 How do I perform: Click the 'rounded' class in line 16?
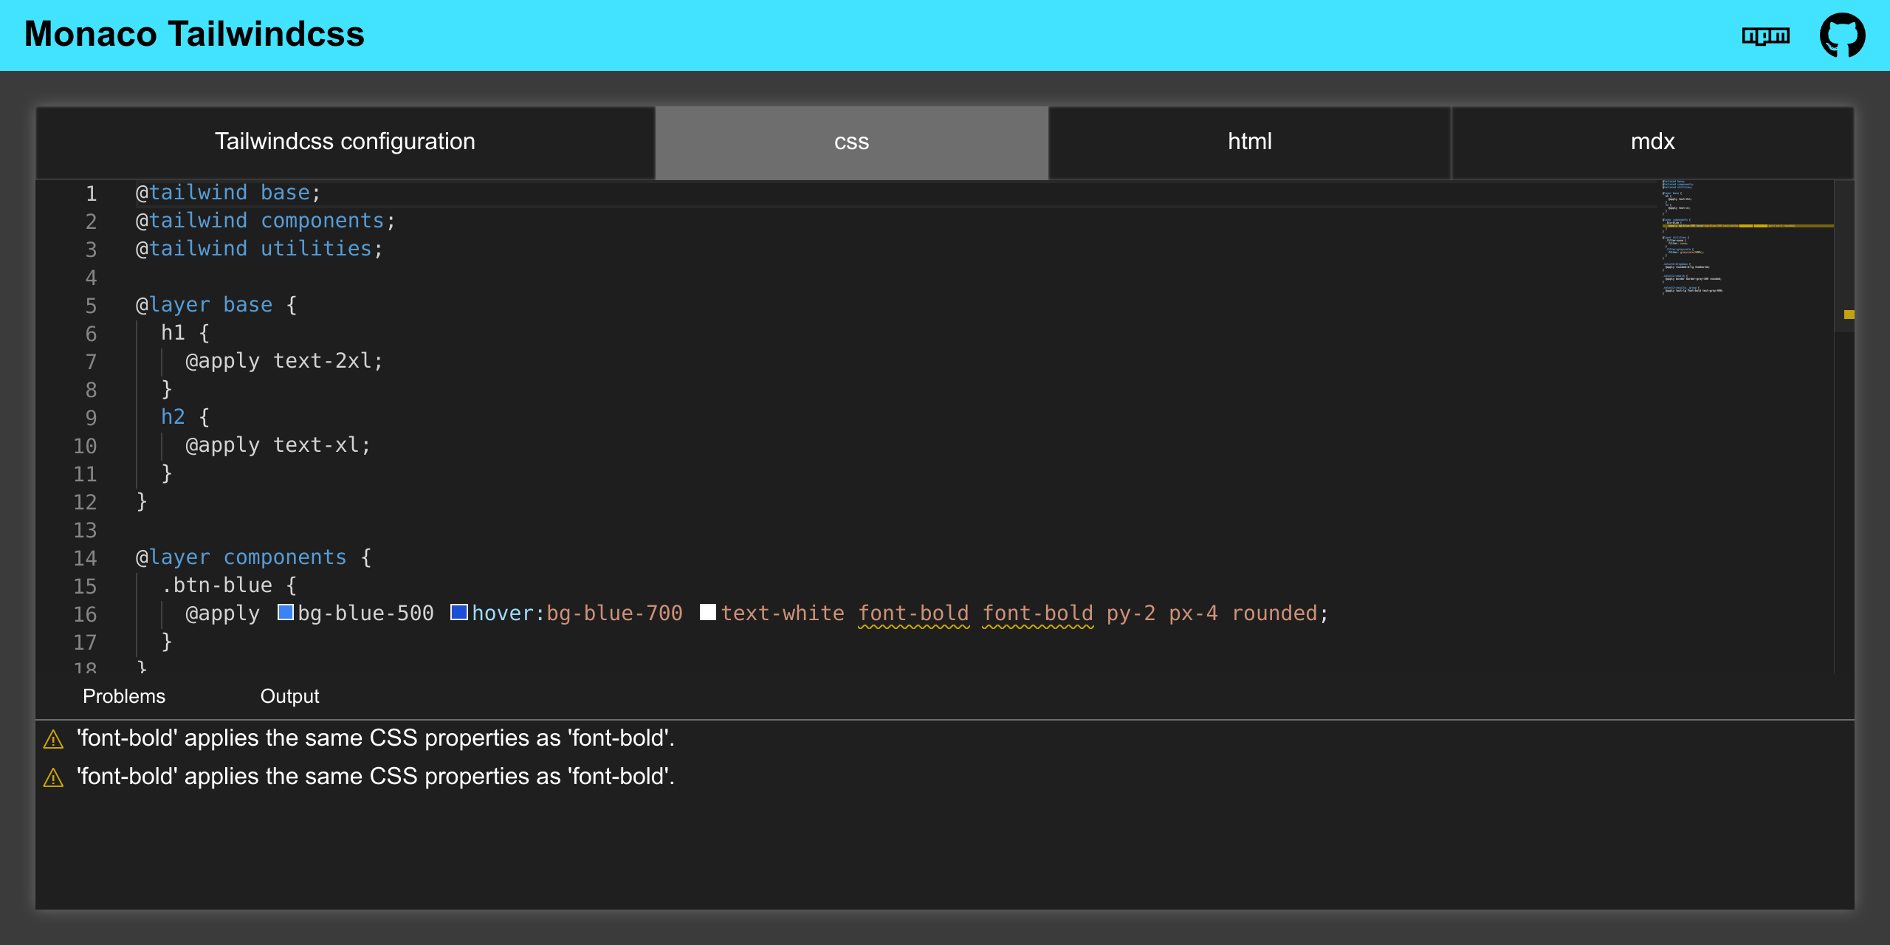[1274, 614]
